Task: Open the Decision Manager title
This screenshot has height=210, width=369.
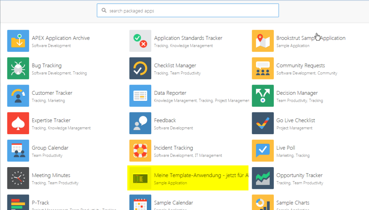Action: [297, 93]
